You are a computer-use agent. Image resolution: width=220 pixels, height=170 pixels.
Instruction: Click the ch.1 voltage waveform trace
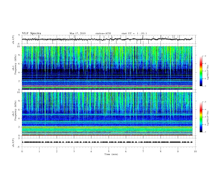tap(107, 39)
